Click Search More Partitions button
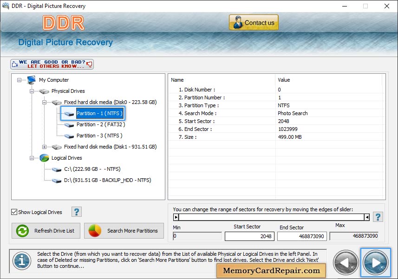This screenshot has width=398, height=279. point(124,231)
